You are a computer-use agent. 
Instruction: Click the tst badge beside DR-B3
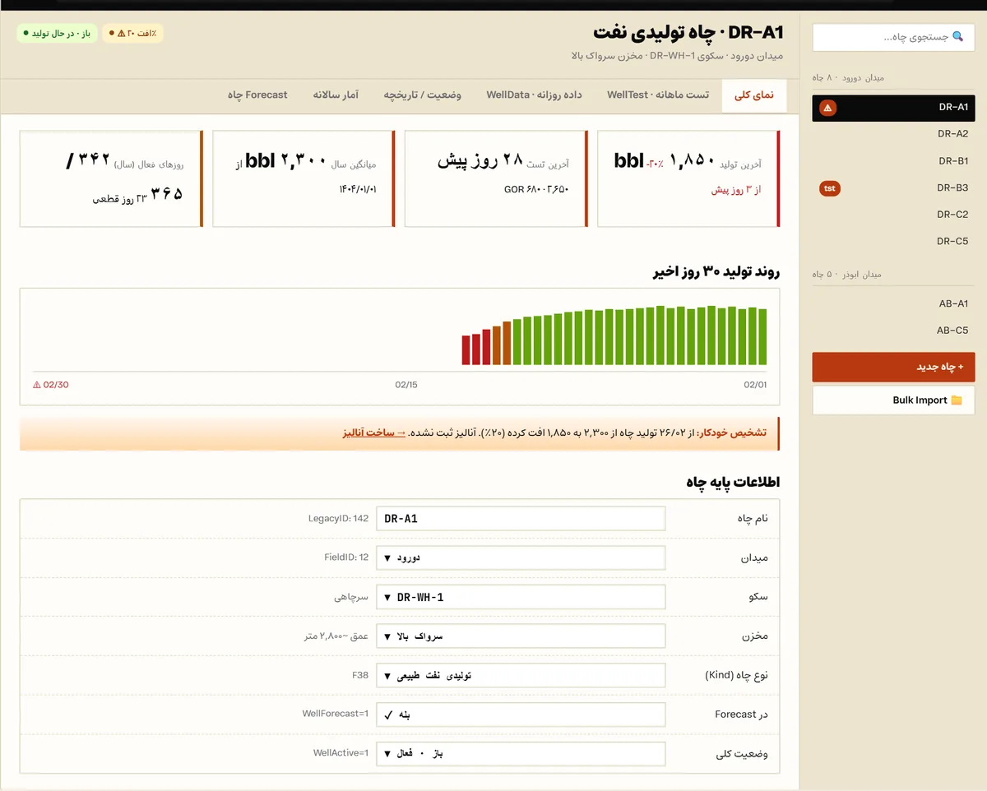830,188
